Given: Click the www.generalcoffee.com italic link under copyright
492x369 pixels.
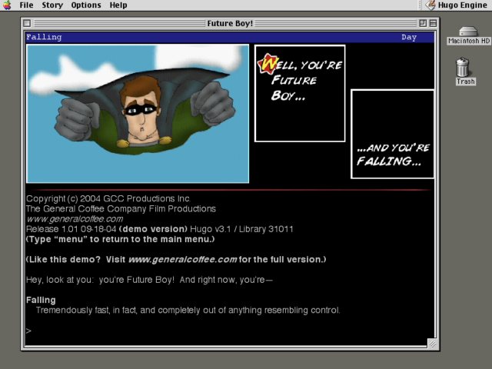Looking at the screenshot, I should (75, 218).
